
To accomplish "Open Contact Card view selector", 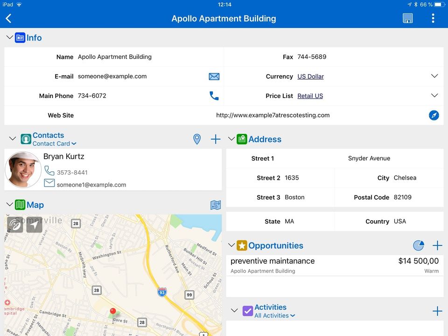I will pyautogui.click(x=54, y=144).
